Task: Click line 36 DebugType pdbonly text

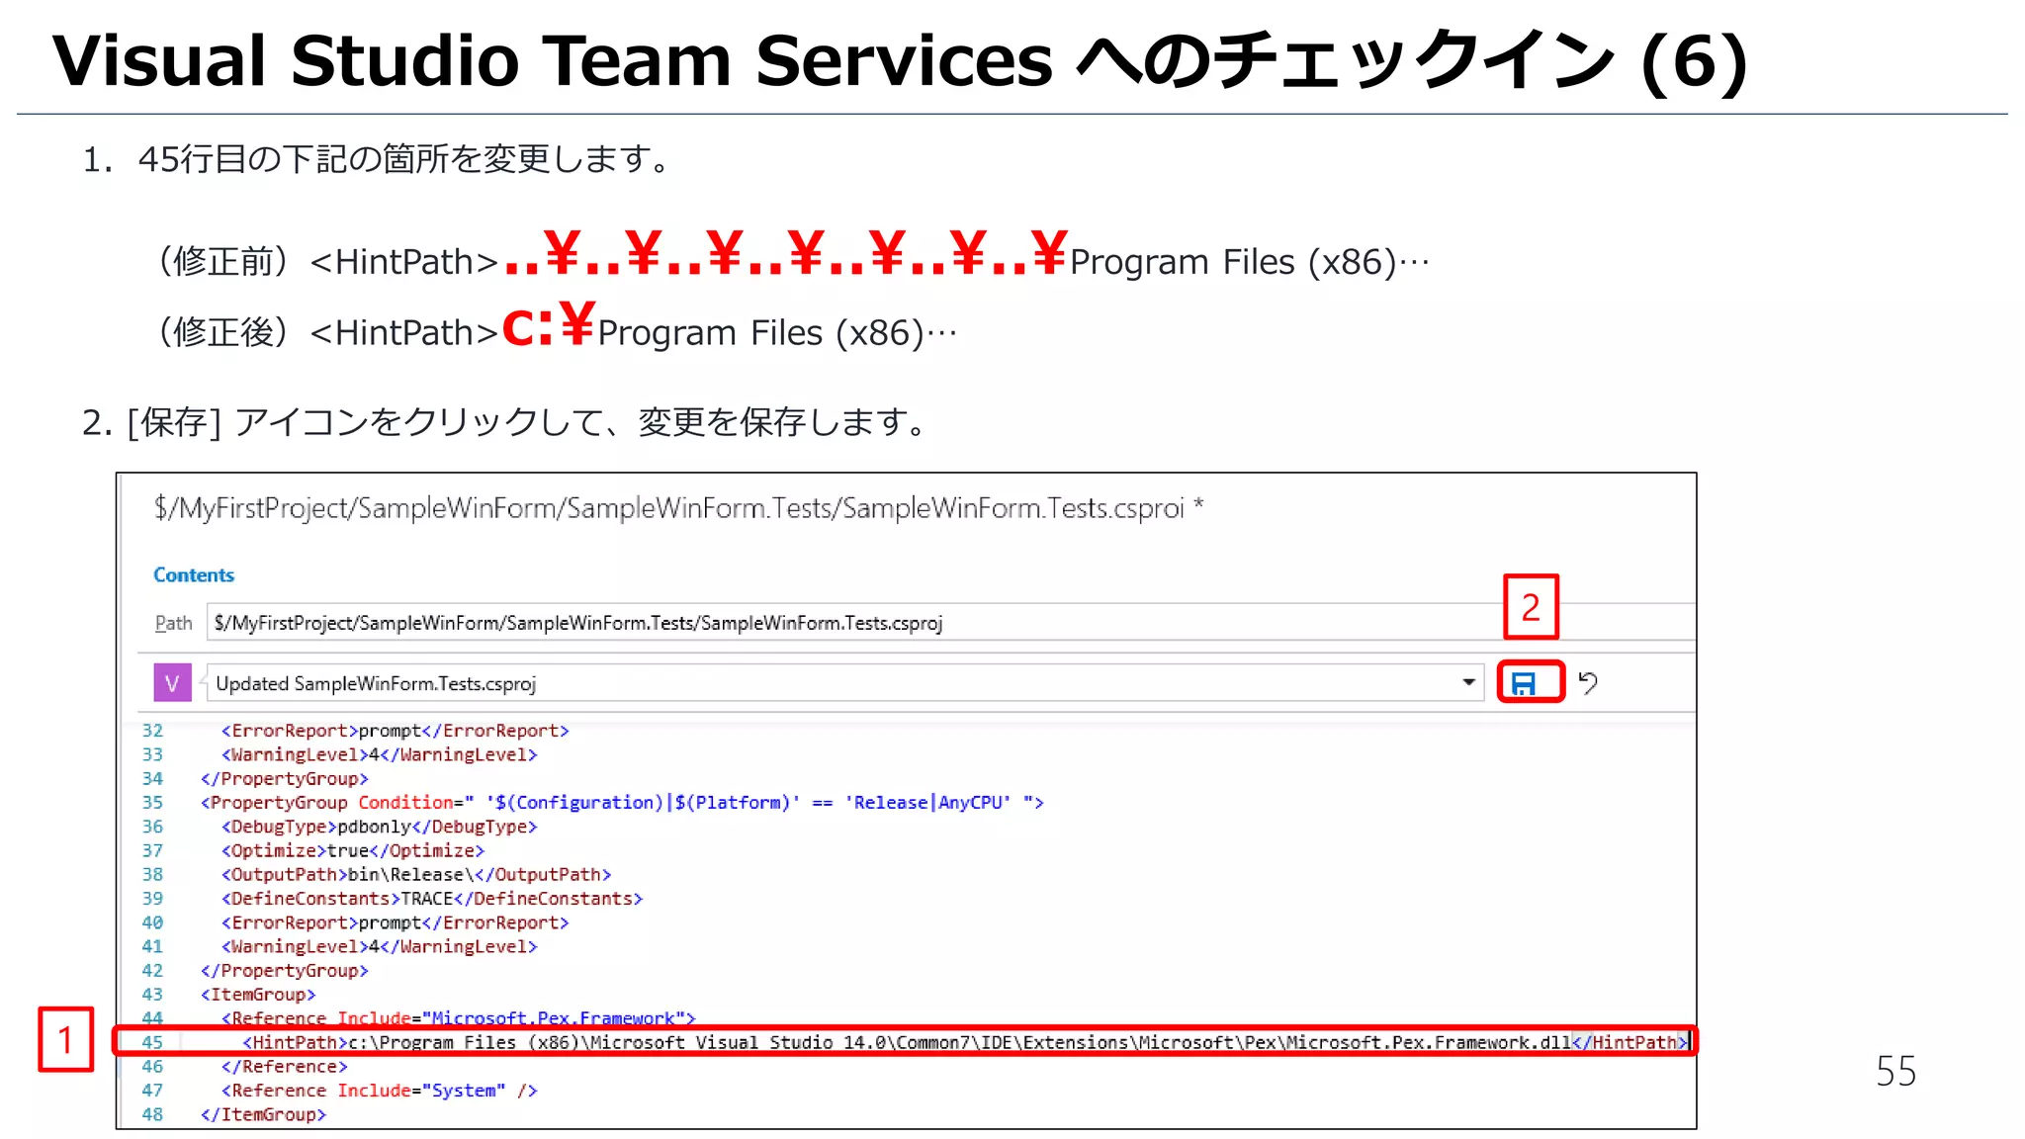Action: pos(379,827)
